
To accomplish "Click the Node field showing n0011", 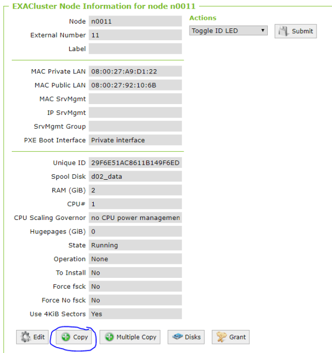I will pos(135,21).
